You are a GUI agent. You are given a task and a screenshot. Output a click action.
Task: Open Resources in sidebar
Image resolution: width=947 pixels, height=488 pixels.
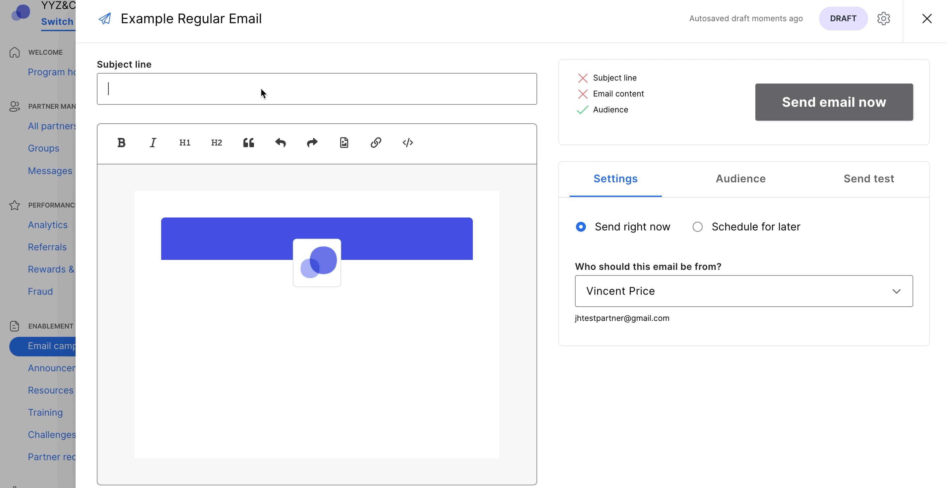[x=51, y=390]
